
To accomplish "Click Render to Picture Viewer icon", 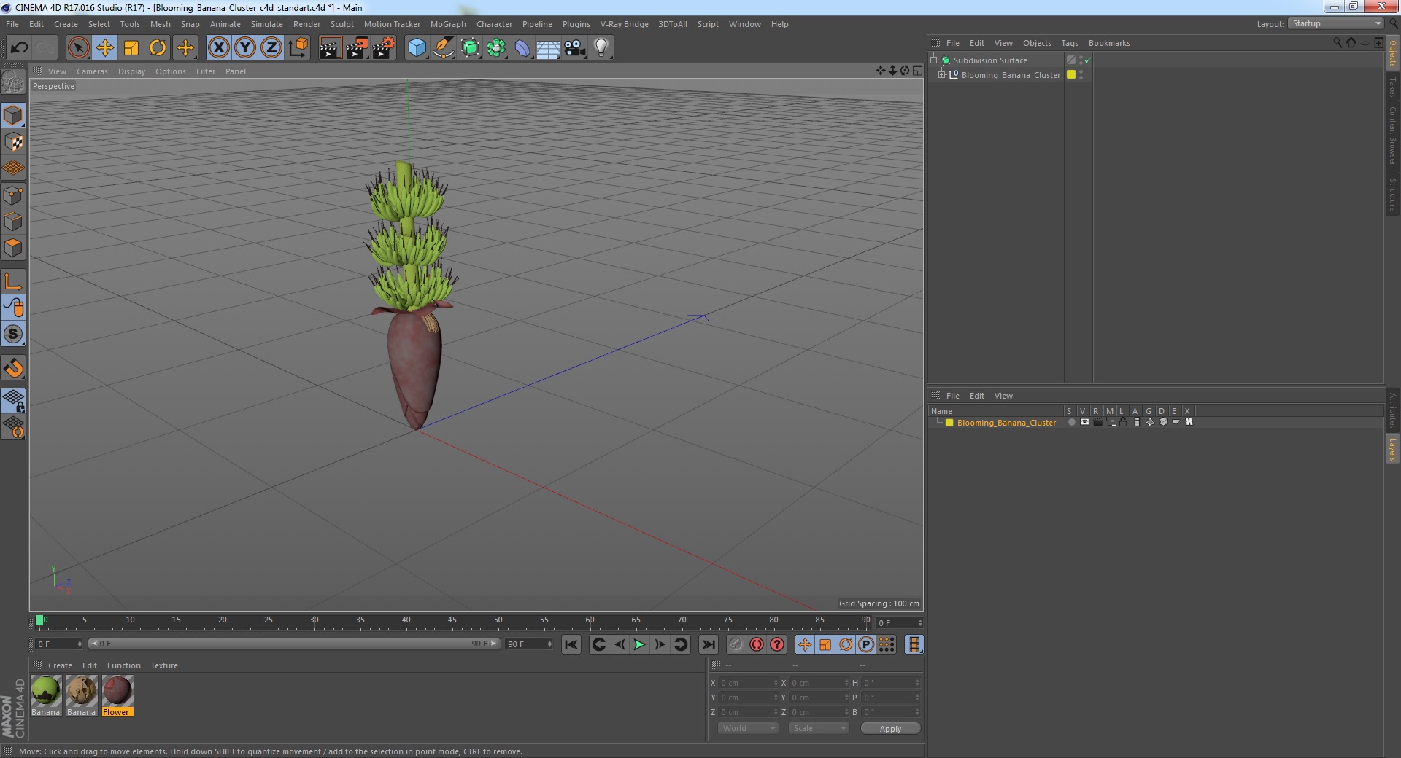I will click(357, 48).
